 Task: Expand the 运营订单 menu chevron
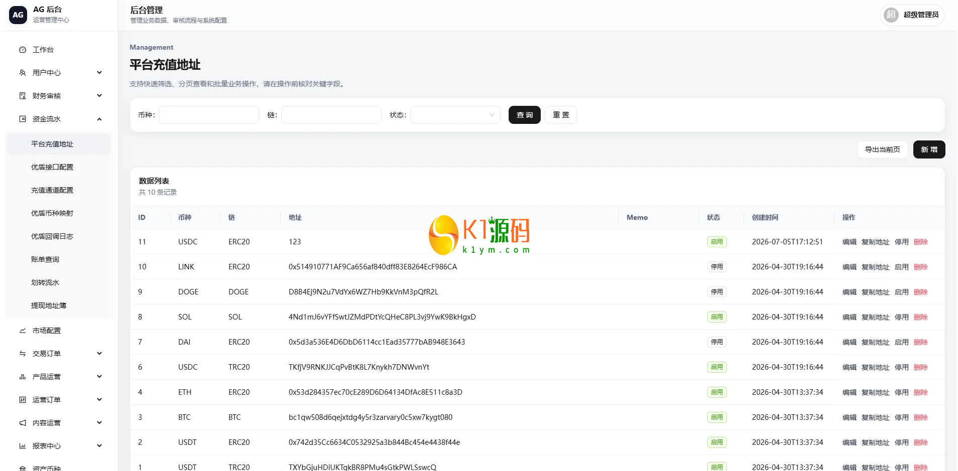(99, 400)
